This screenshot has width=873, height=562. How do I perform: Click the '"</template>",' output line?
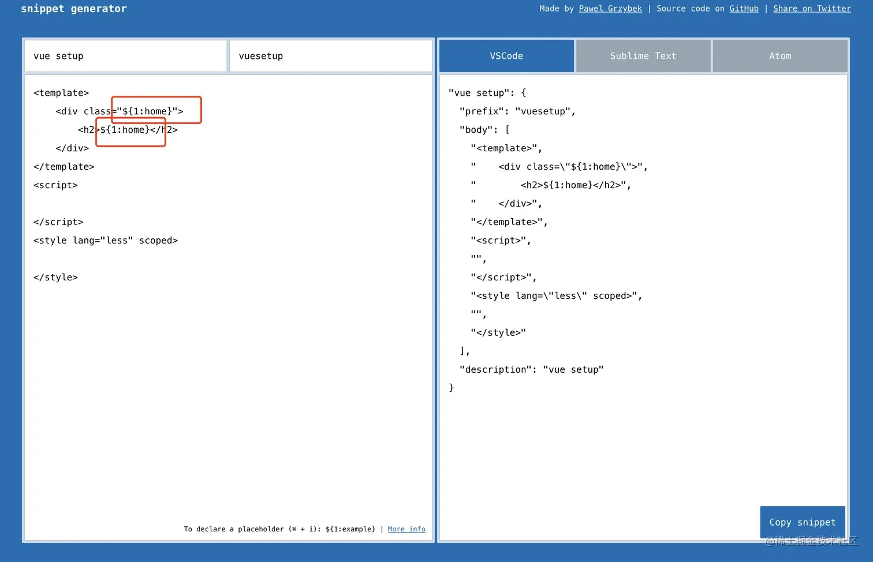pyautogui.click(x=509, y=222)
